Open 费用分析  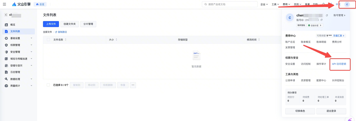click(337, 42)
